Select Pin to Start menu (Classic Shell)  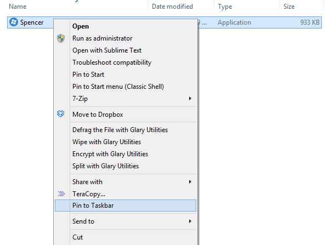(x=126, y=87)
